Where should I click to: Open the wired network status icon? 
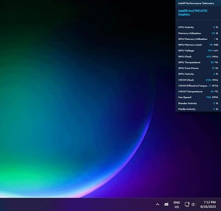tap(187, 204)
